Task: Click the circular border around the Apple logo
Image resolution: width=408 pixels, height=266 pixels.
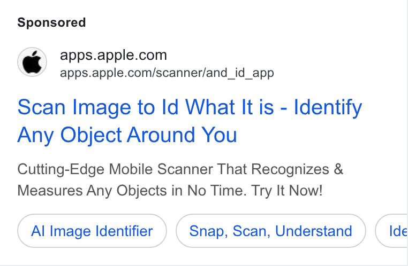Action: (32, 48)
